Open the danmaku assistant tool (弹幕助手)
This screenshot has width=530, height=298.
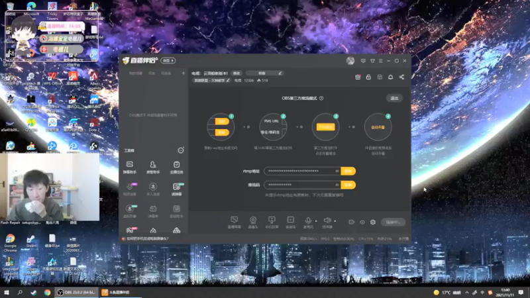coord(129,167)
